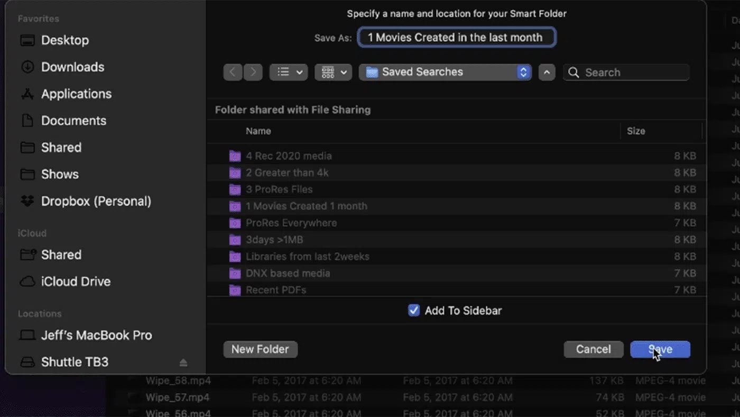The height and width of the screenshot is (417, 740).
Task: Create a folder with New Folder button
Action: tap(260, 349)
